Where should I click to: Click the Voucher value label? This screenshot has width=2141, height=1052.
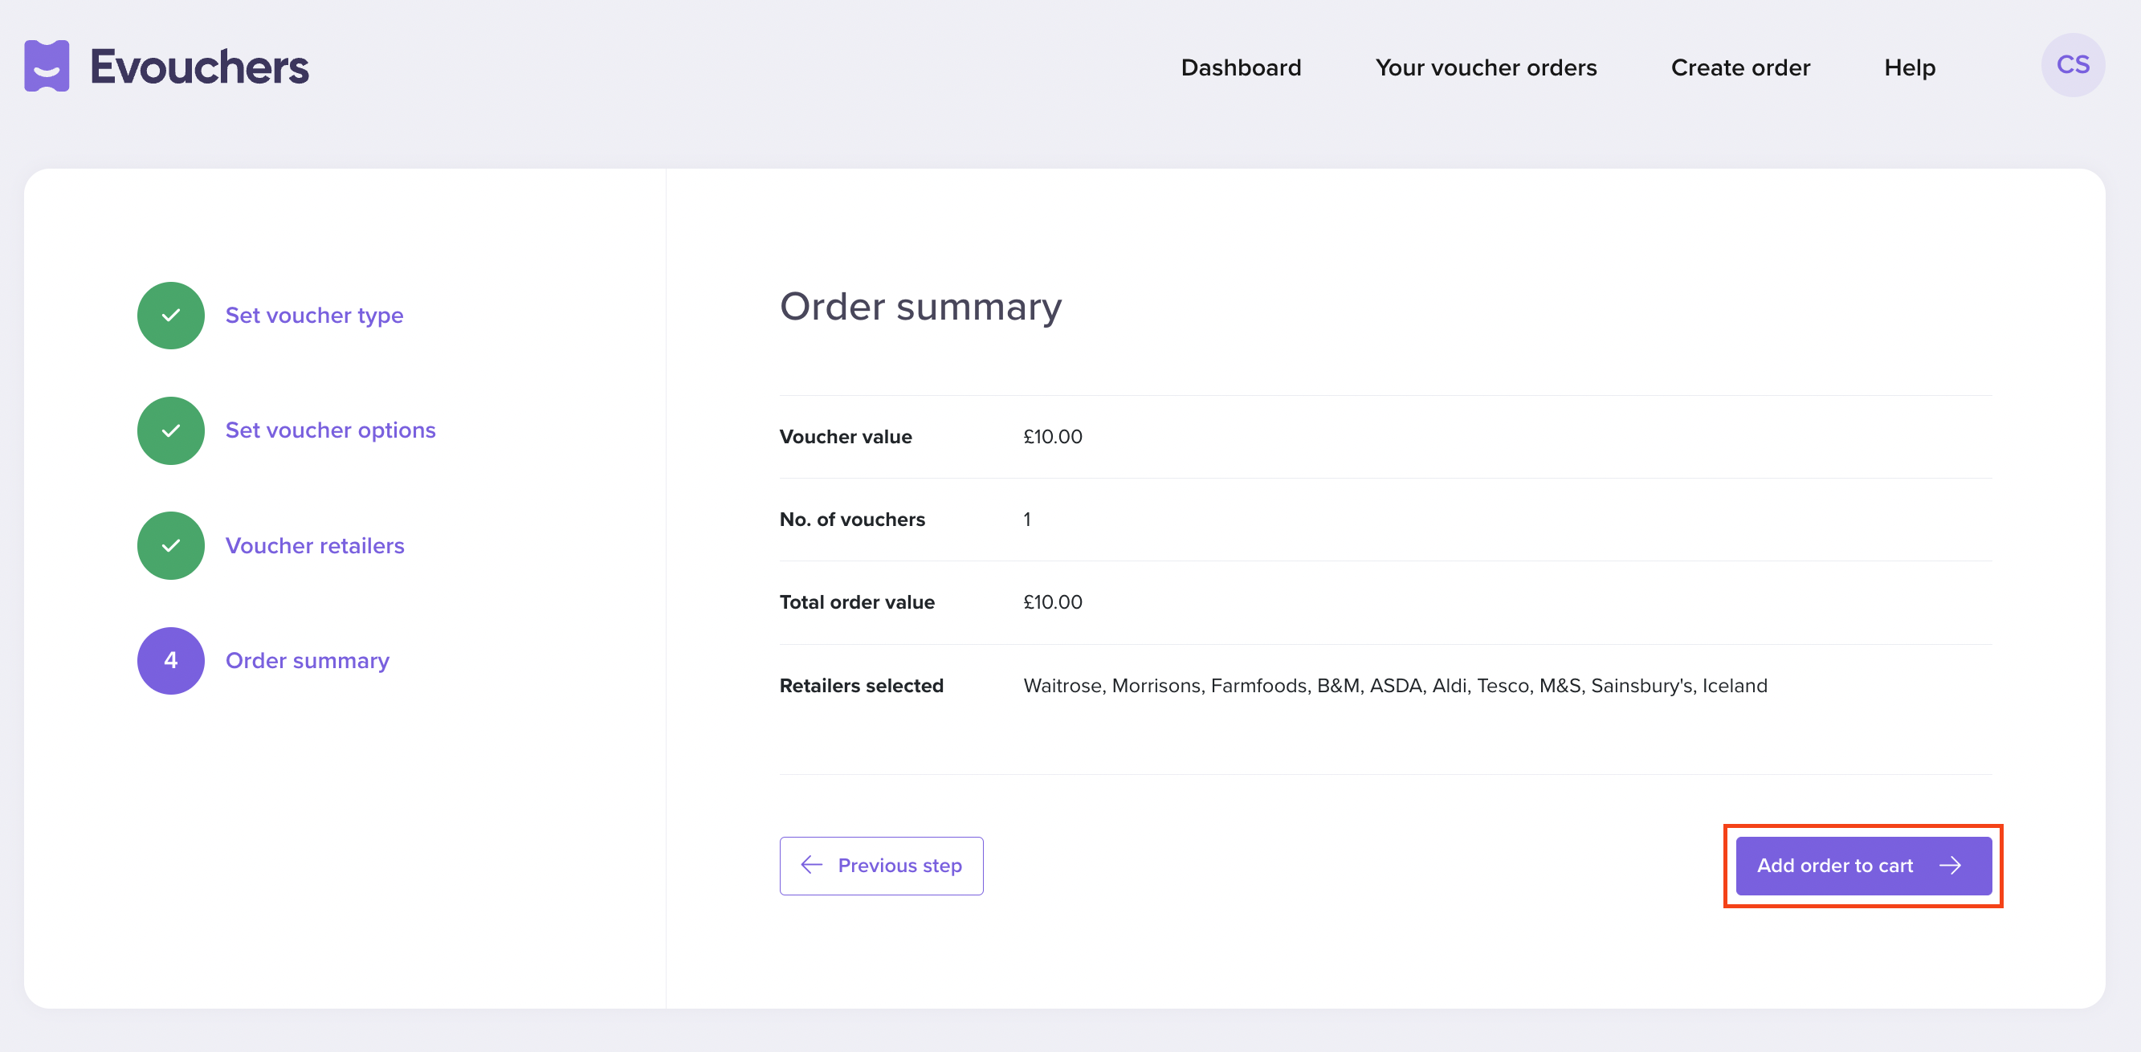pos(846,436)
